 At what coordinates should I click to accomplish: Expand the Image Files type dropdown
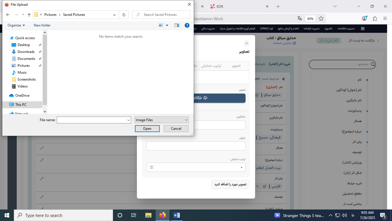pyautogui.click(x=161, y=120)
